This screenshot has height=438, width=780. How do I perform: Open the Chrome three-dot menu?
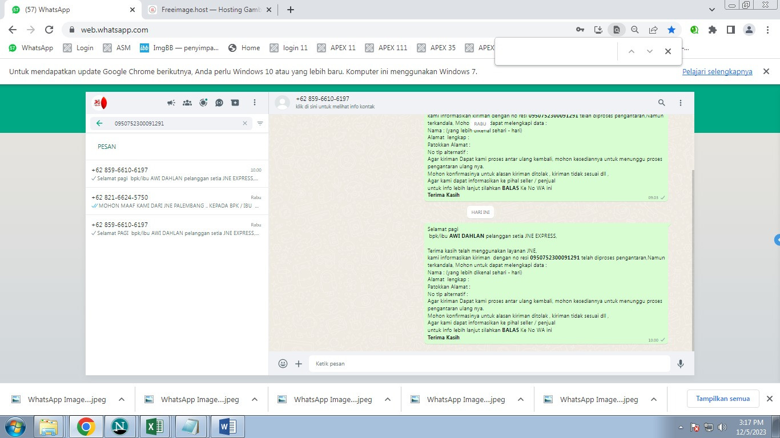[767, 30]
